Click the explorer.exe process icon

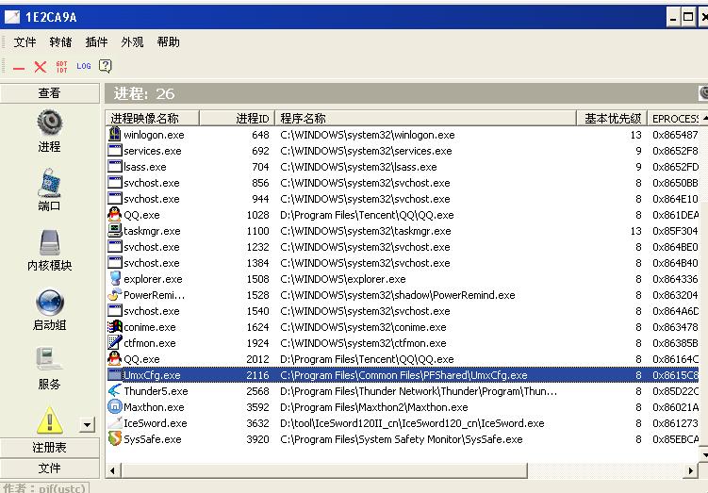[115, 279]
